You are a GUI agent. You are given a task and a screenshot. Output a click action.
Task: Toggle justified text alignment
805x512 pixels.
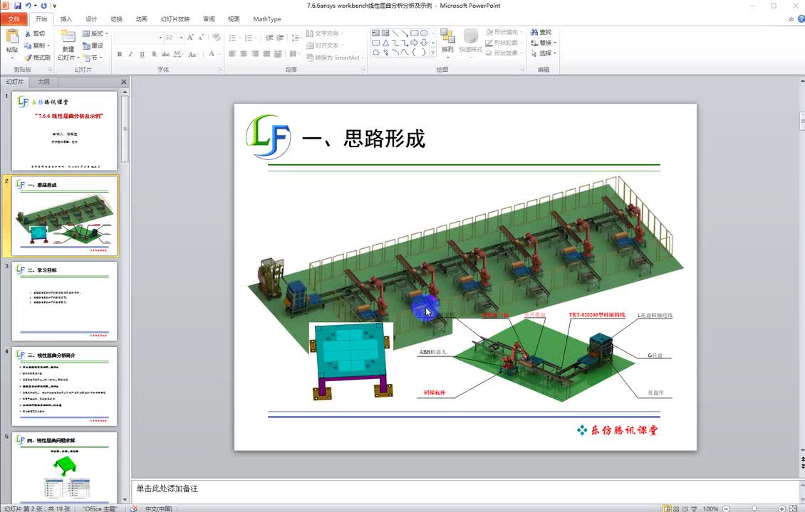(x=266, y=54)
